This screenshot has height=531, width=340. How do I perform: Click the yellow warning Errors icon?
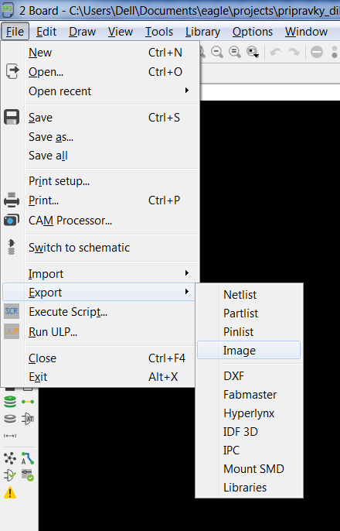(10, 493)
